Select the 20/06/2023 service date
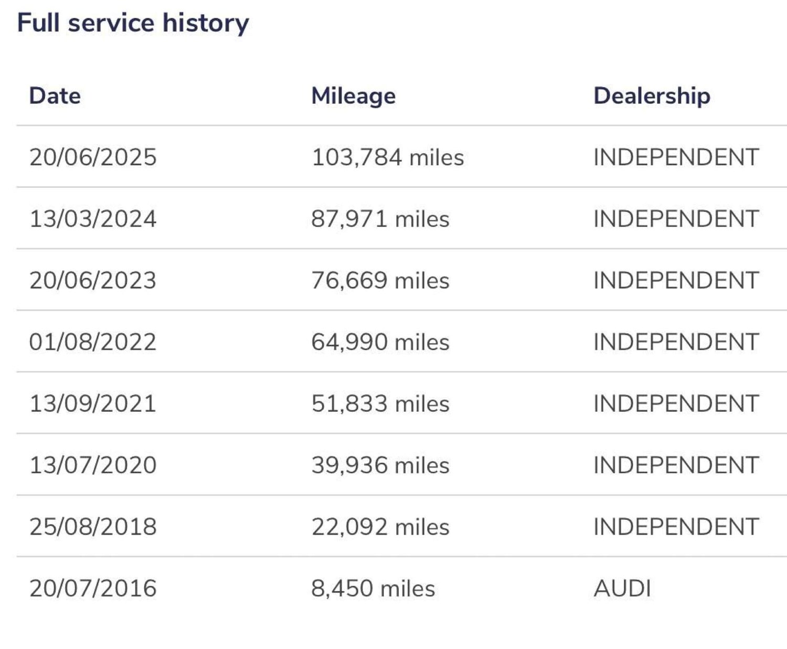 click(93, 280)
